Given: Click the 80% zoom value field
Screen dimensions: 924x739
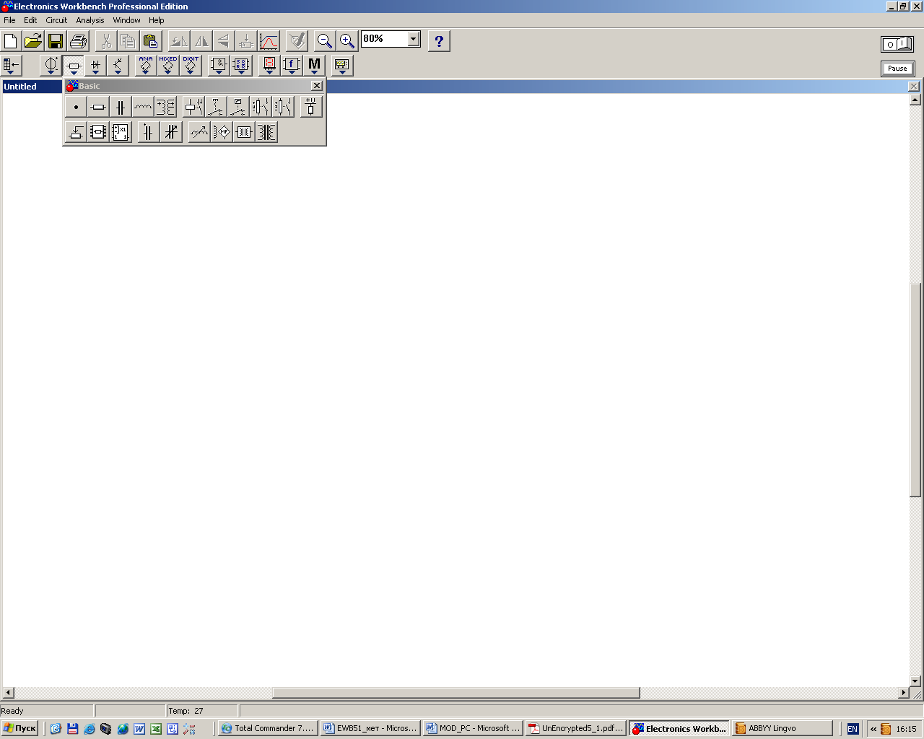Looking at the screenshot, I should coord(385,39).
